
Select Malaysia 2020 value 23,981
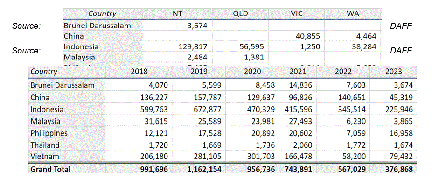pyautogui.click(x=264, y=121)
